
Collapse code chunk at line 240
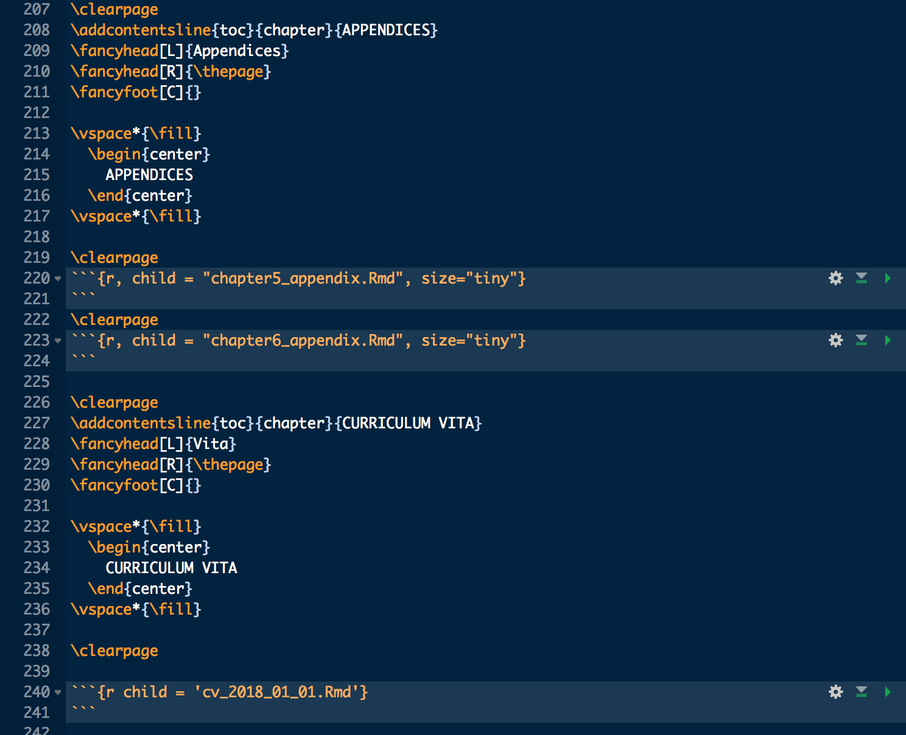(58, 692)
